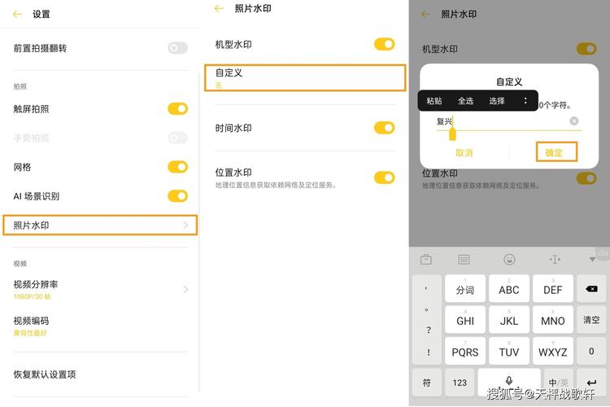Viewport: 610px width, 407px height.
Task: Disable the AI 场景识别 switch
Action: point(177,195)
